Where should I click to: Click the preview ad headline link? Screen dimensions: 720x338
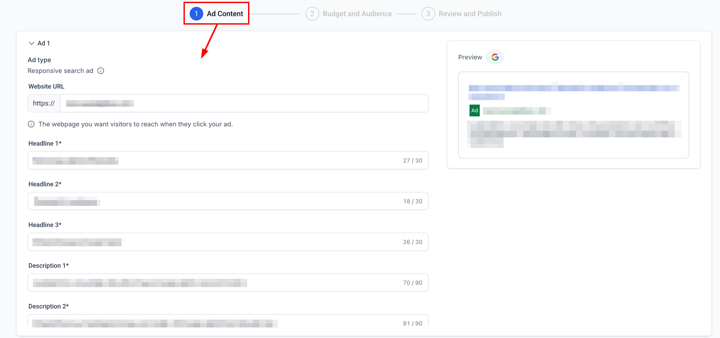tap(574, 91)
